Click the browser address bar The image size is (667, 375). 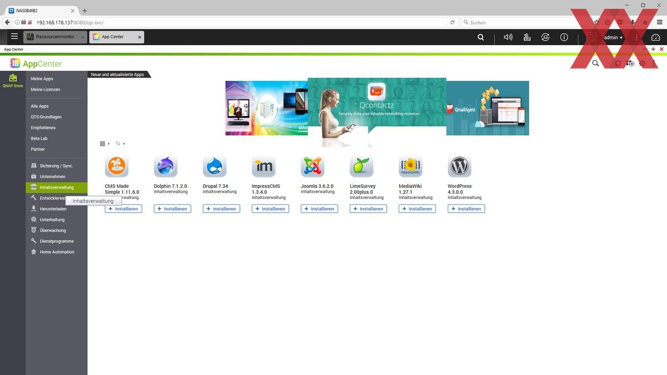coord(240,22)
